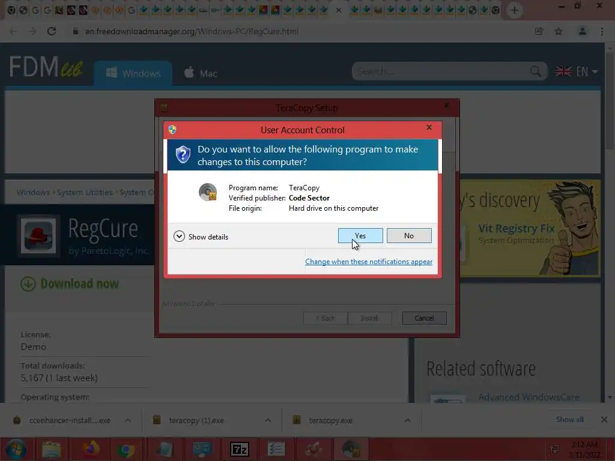This screenshot has height=461, width=615.
Task: Open File Explorer from taskbar
Action: click(x=52, y=449)
